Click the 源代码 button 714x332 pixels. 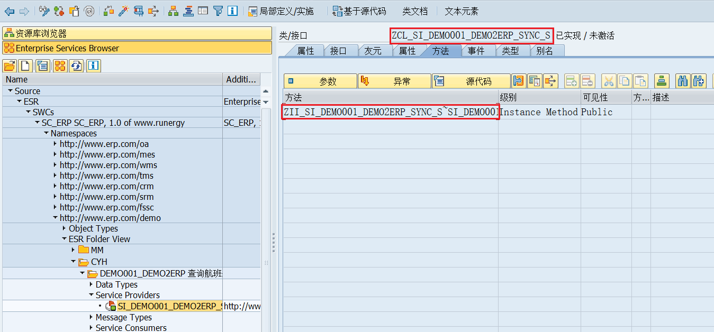tap(471, 81)
